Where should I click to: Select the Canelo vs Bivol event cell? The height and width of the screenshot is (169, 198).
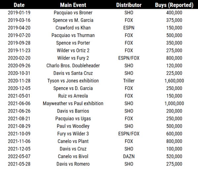point(73,156)
